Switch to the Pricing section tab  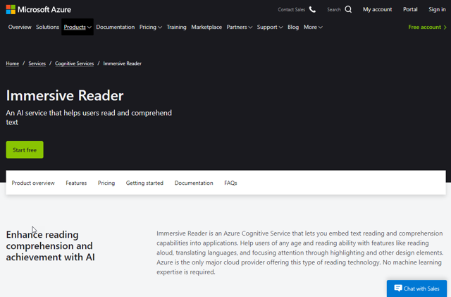coord(106,183)
